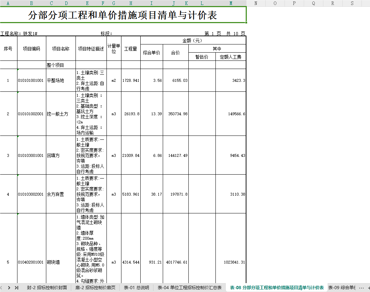Open the more sheets ellipsis menu

(x=361, y=288)
